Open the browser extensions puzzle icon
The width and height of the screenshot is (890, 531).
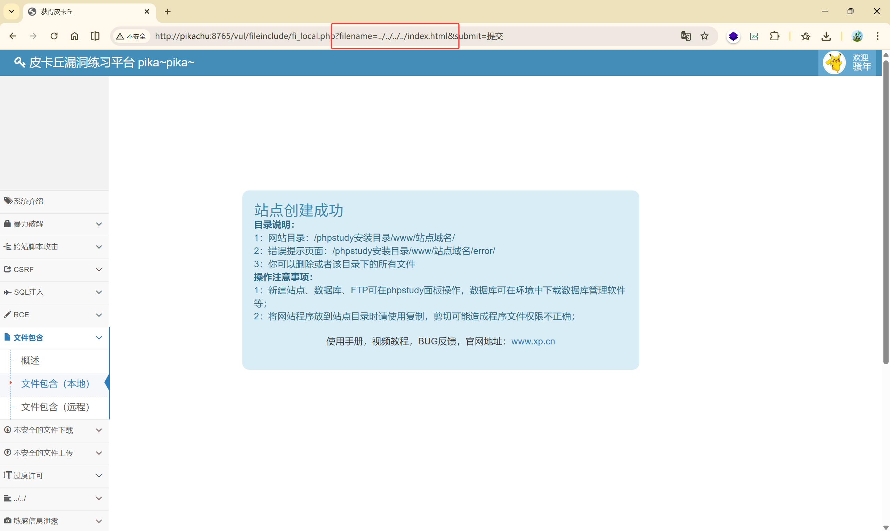tap(775, 36)
